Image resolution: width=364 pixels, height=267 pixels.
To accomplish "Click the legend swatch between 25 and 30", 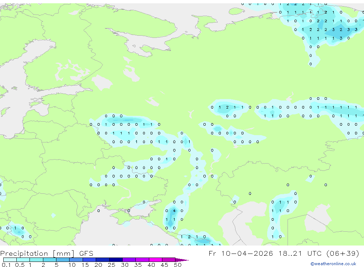I will point(116,260).
